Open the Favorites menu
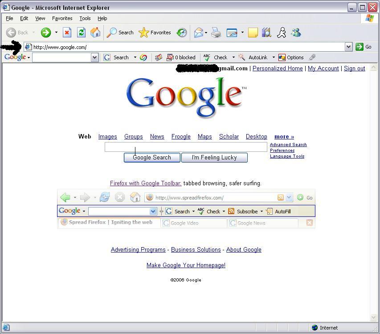Screen dimensions: 380x334 click(x=62, y=18)
